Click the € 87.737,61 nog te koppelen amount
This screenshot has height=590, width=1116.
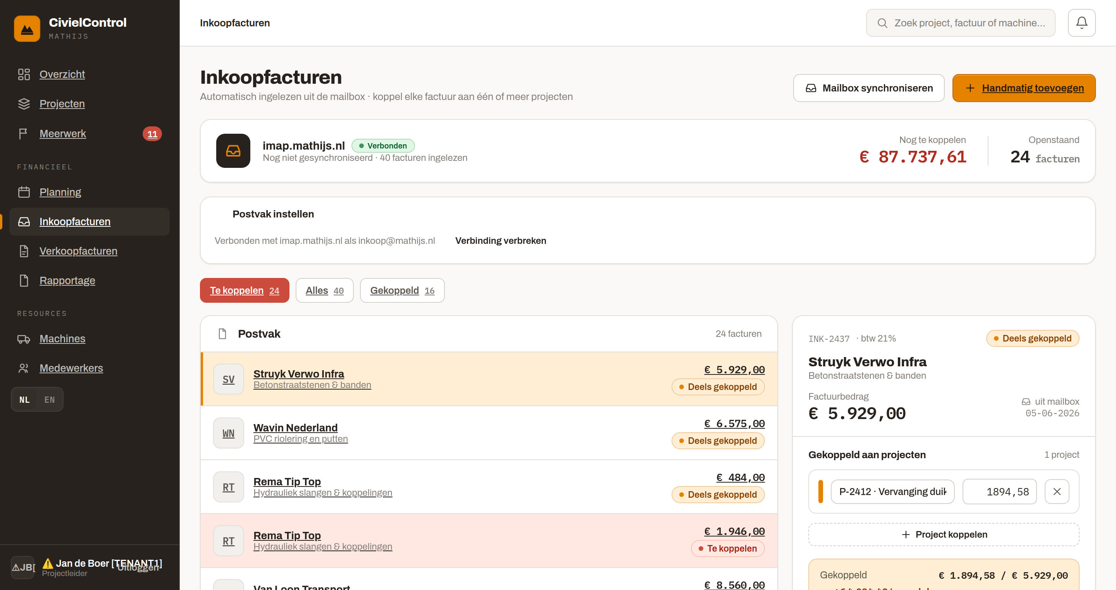point(913,157)
